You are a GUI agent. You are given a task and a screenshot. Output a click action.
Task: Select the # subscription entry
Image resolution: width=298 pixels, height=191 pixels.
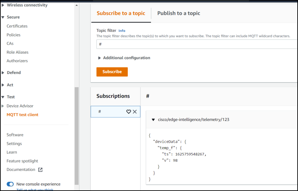click(115, 111)
